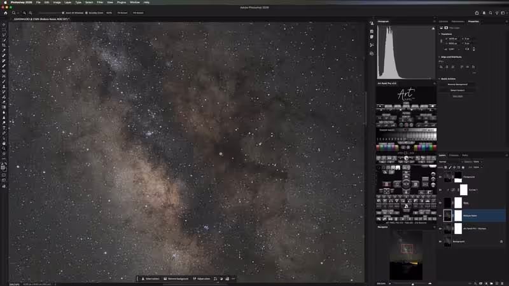Screen dimensions: 509x286
Task: Click zoom percentage field in status bar
Action: pos(14,284)
